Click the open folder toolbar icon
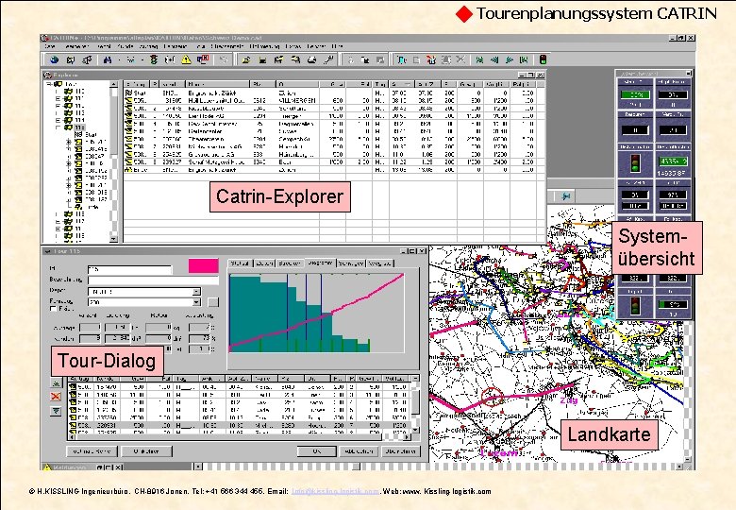Viewport: 736px width, 510px height. [x=246, y=59]
